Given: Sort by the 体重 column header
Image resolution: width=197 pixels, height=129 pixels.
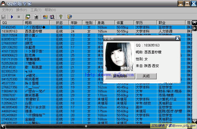Looking at the screenshot, I should (124, 23).
